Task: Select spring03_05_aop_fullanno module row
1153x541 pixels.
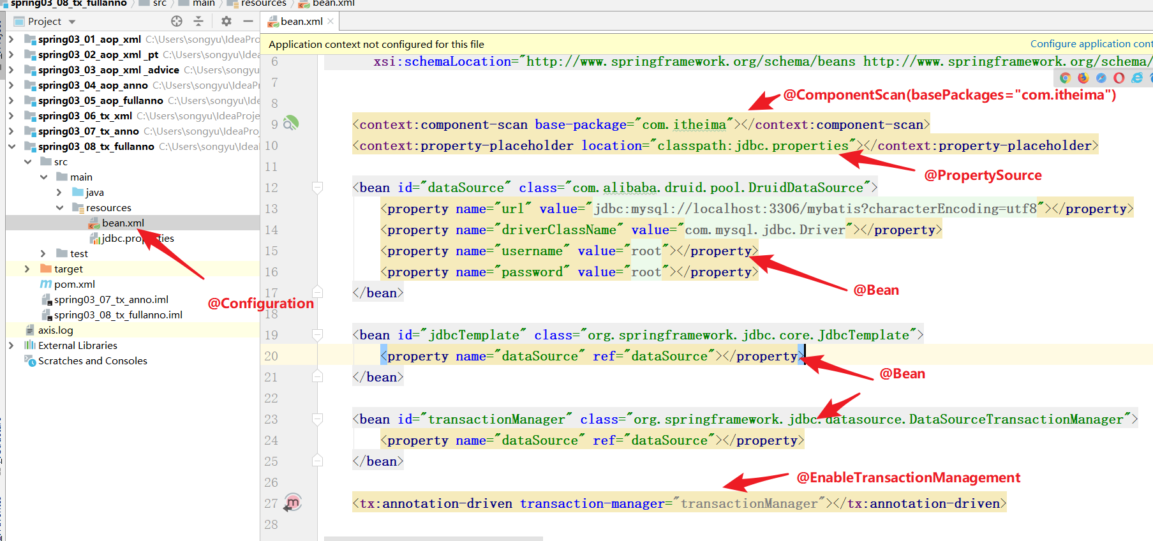Action: tap(133, 100)
